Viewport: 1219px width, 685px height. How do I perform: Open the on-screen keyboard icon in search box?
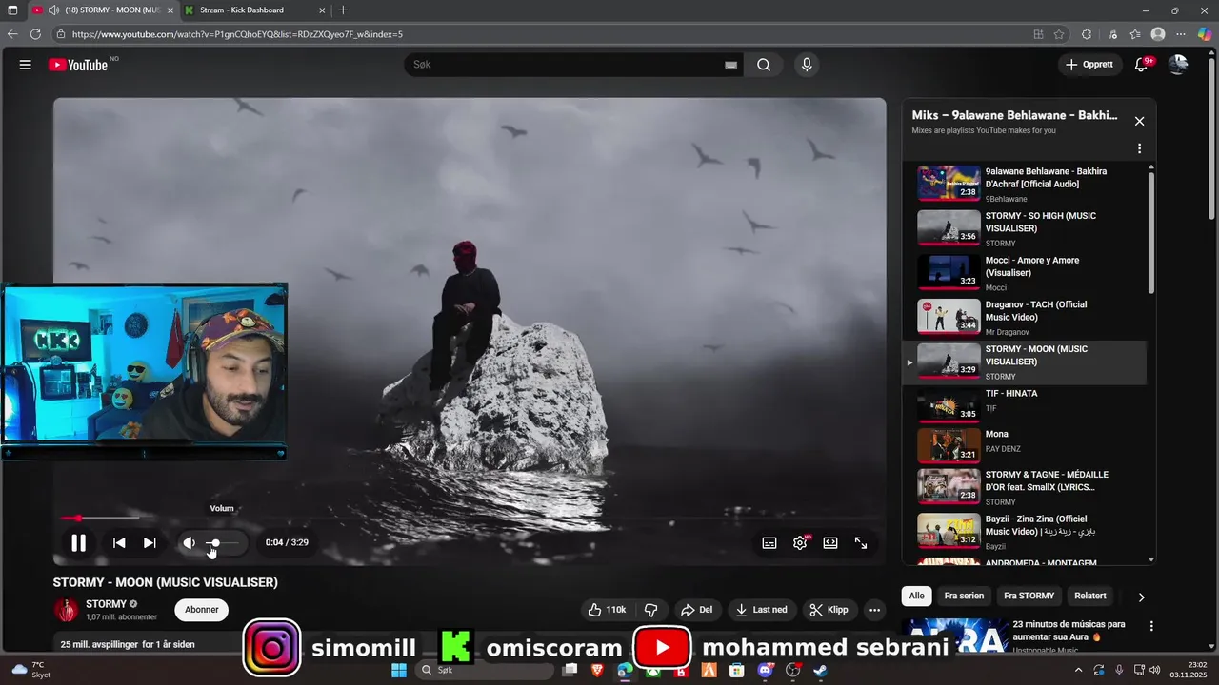730,65
